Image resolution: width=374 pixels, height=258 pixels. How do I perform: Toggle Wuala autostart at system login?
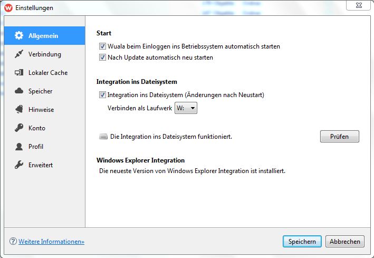tap(102, 46)
